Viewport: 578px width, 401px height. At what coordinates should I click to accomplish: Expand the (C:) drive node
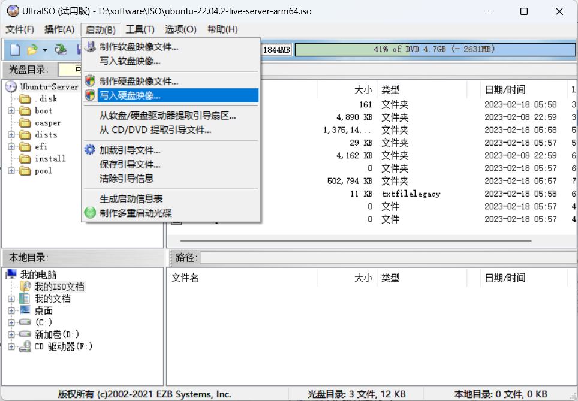pyautogui.click(x=11, y=322)
